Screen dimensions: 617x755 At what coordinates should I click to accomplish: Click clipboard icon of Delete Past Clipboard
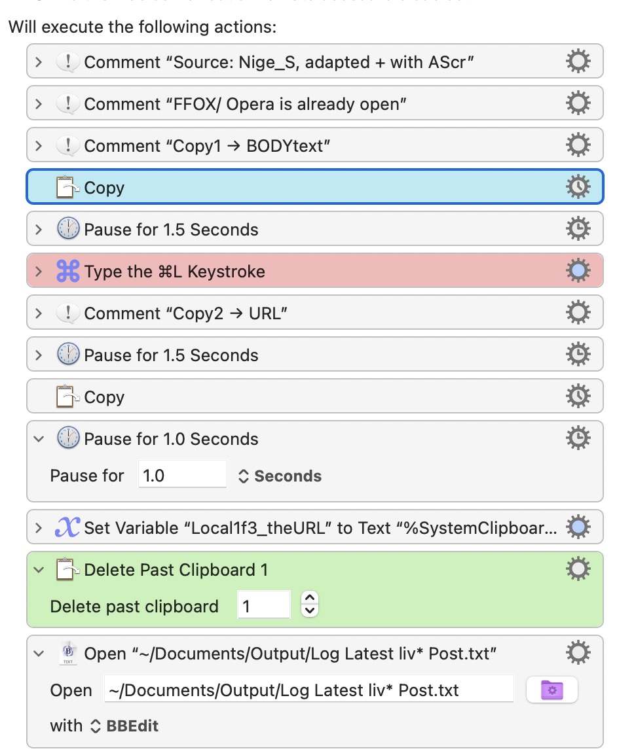click(68, 570)
